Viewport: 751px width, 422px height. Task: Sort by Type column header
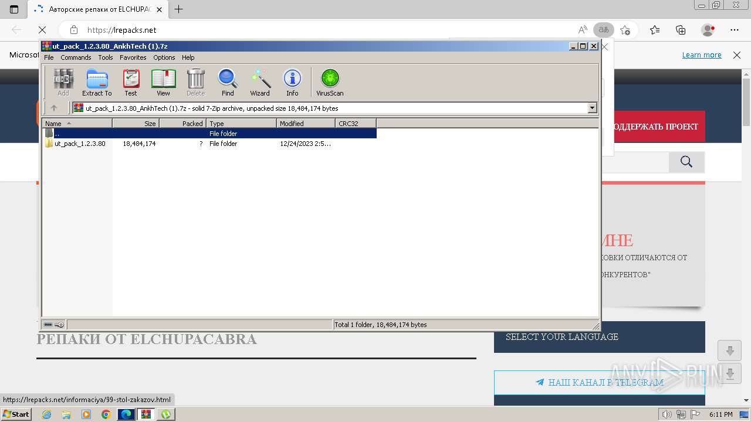241,123
